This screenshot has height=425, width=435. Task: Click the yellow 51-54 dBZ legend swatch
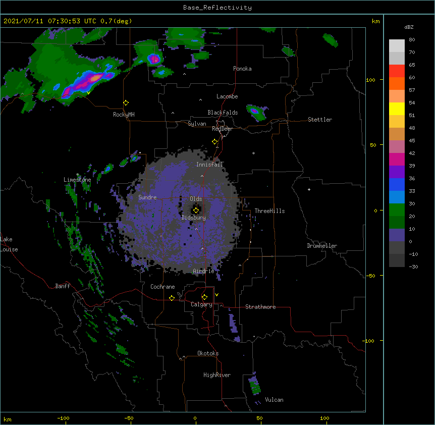pyautogui.click(x=397, y=109)
